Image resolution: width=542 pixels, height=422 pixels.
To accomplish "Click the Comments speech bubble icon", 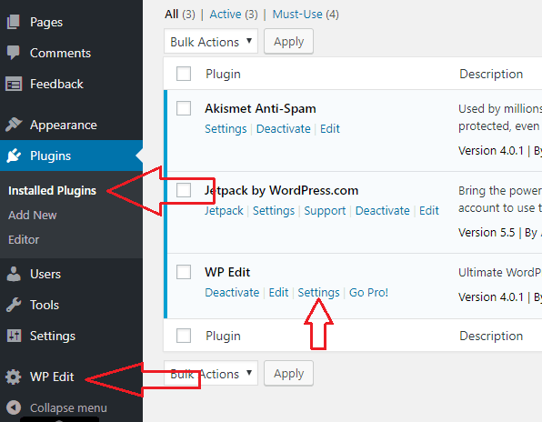I will [14, 53].
